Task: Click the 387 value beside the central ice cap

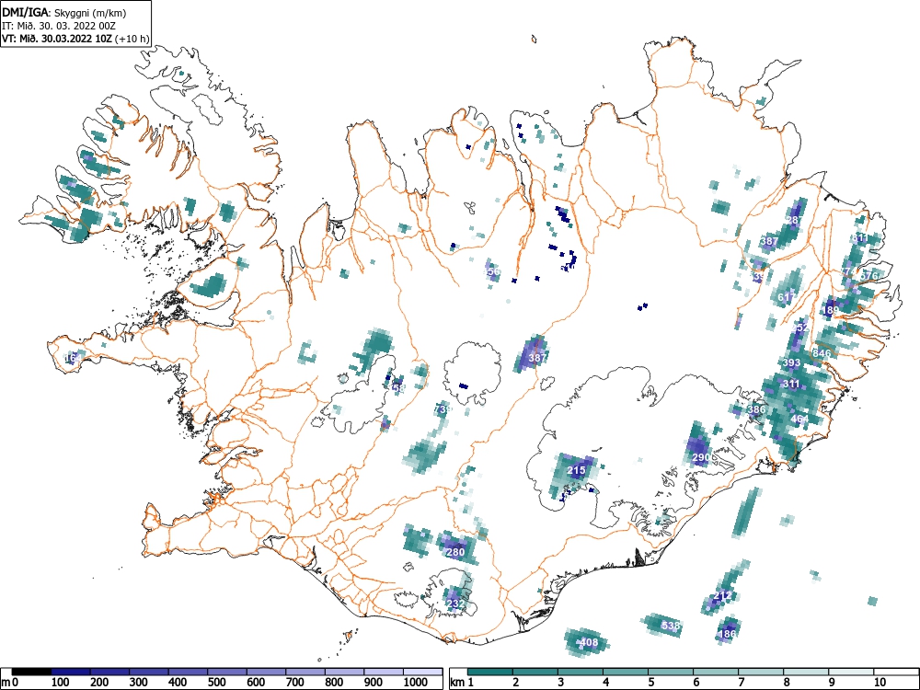Action: point(537,357)
